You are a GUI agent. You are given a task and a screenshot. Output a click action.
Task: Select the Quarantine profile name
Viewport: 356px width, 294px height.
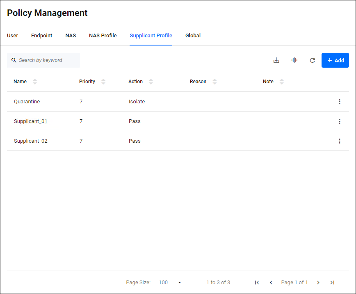[x=27, y=102]
